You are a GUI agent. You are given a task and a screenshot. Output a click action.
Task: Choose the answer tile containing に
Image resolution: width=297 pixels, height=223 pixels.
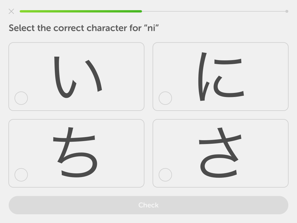click(220, 77)
